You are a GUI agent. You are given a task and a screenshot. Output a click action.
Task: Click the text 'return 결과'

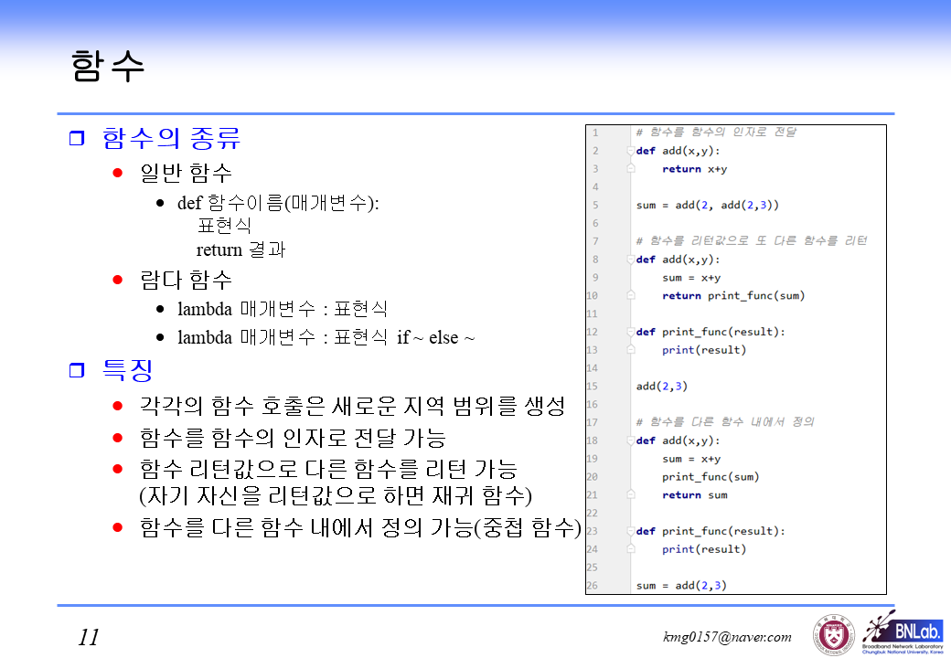[240, 249]
